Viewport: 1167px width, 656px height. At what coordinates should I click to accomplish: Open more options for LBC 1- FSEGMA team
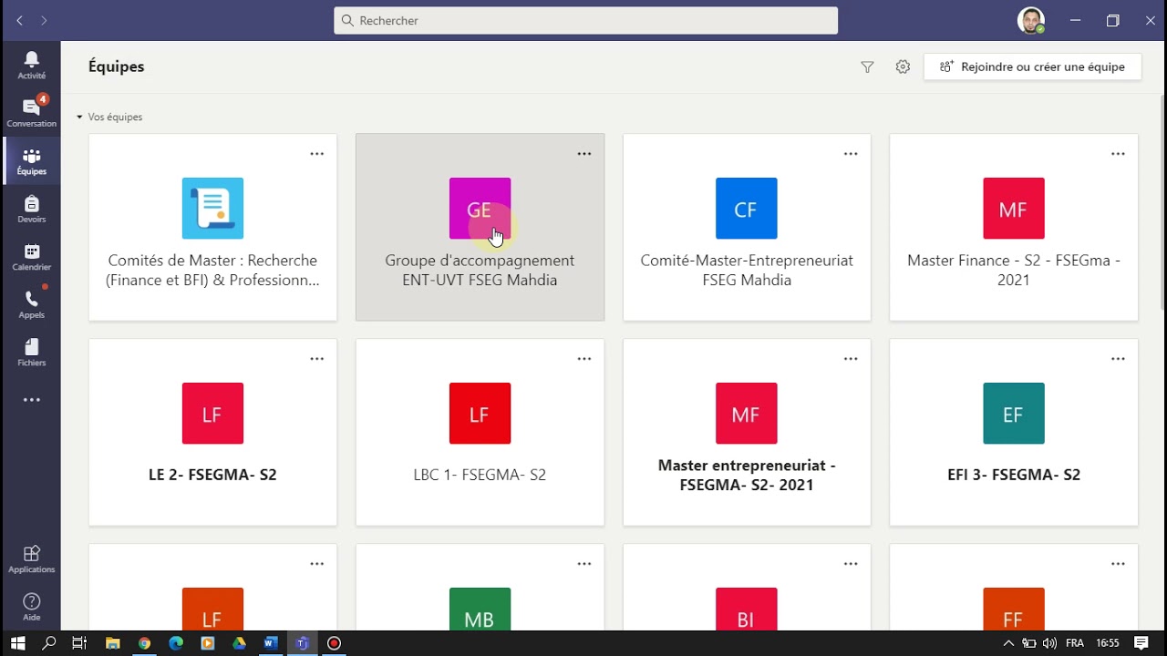click(x=584, y=359)
